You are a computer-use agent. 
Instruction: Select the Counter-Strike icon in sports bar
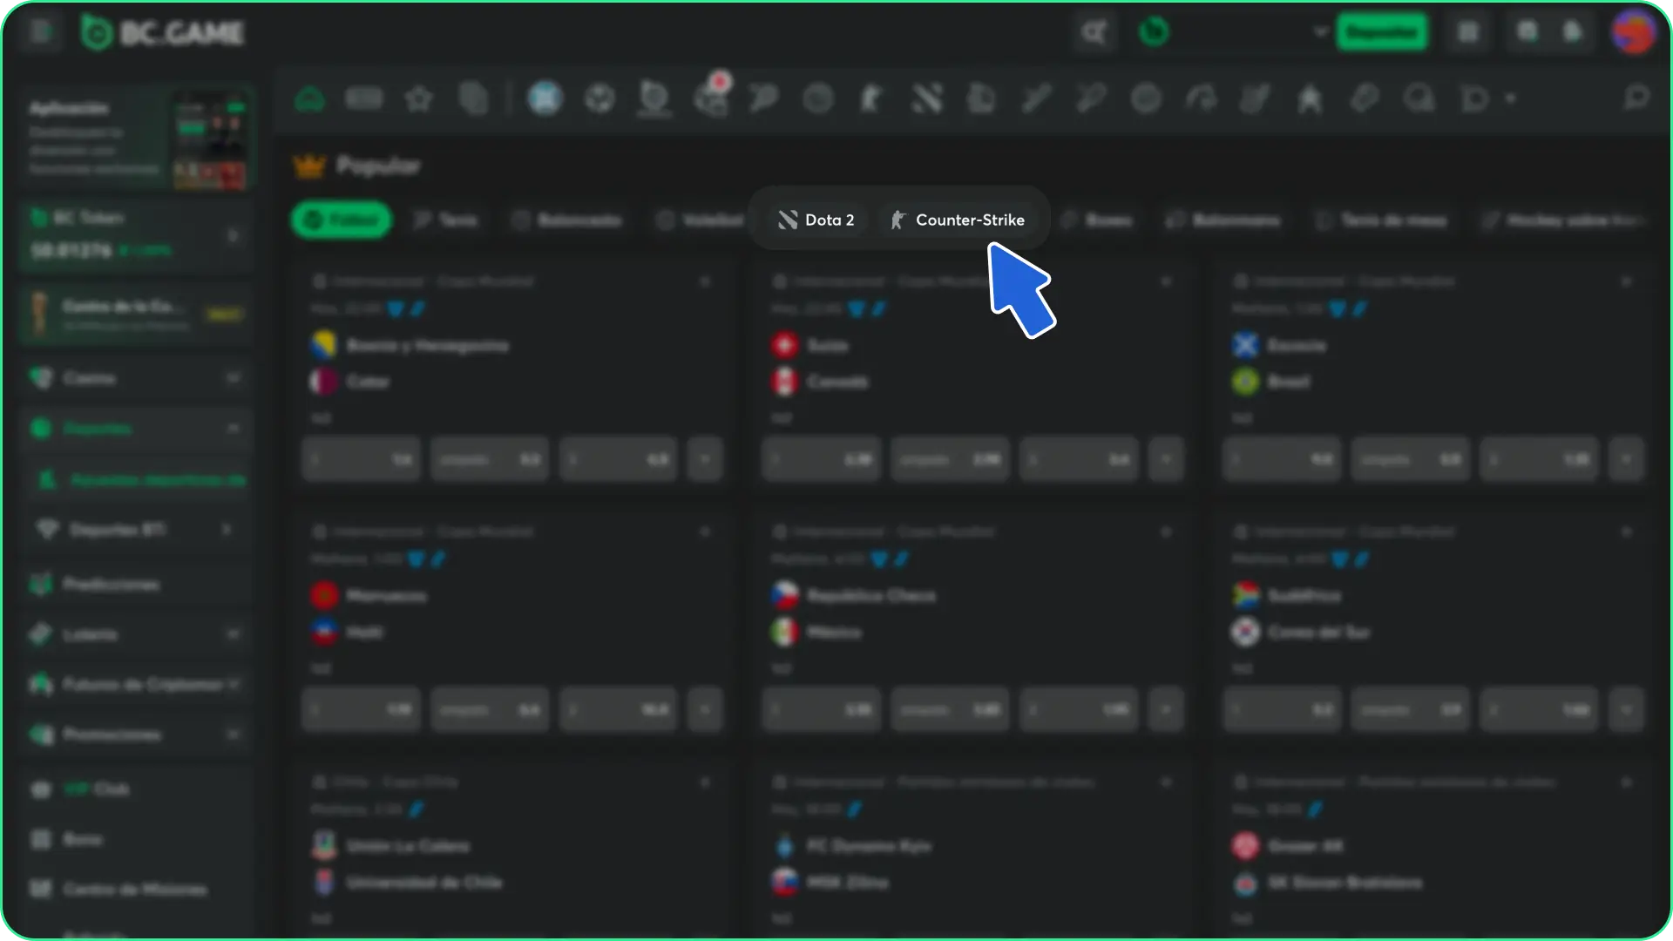pos(871,98)
